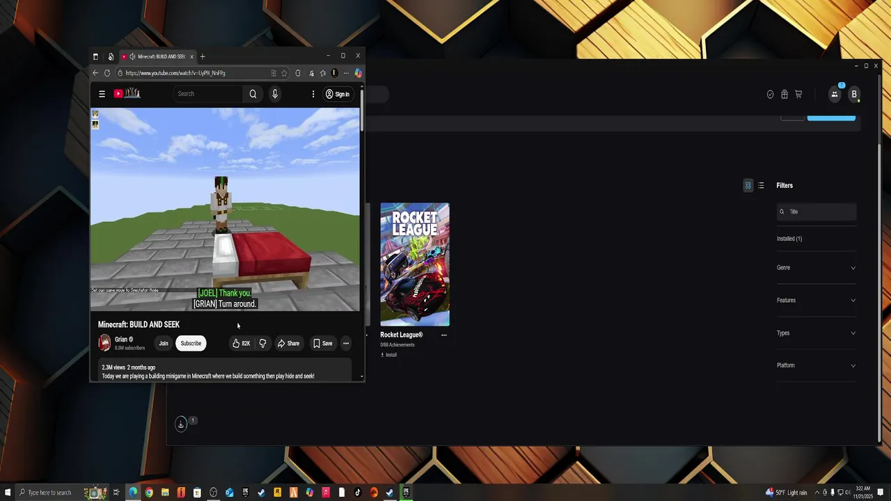Open Task View on the taskbar

(116, 493)
